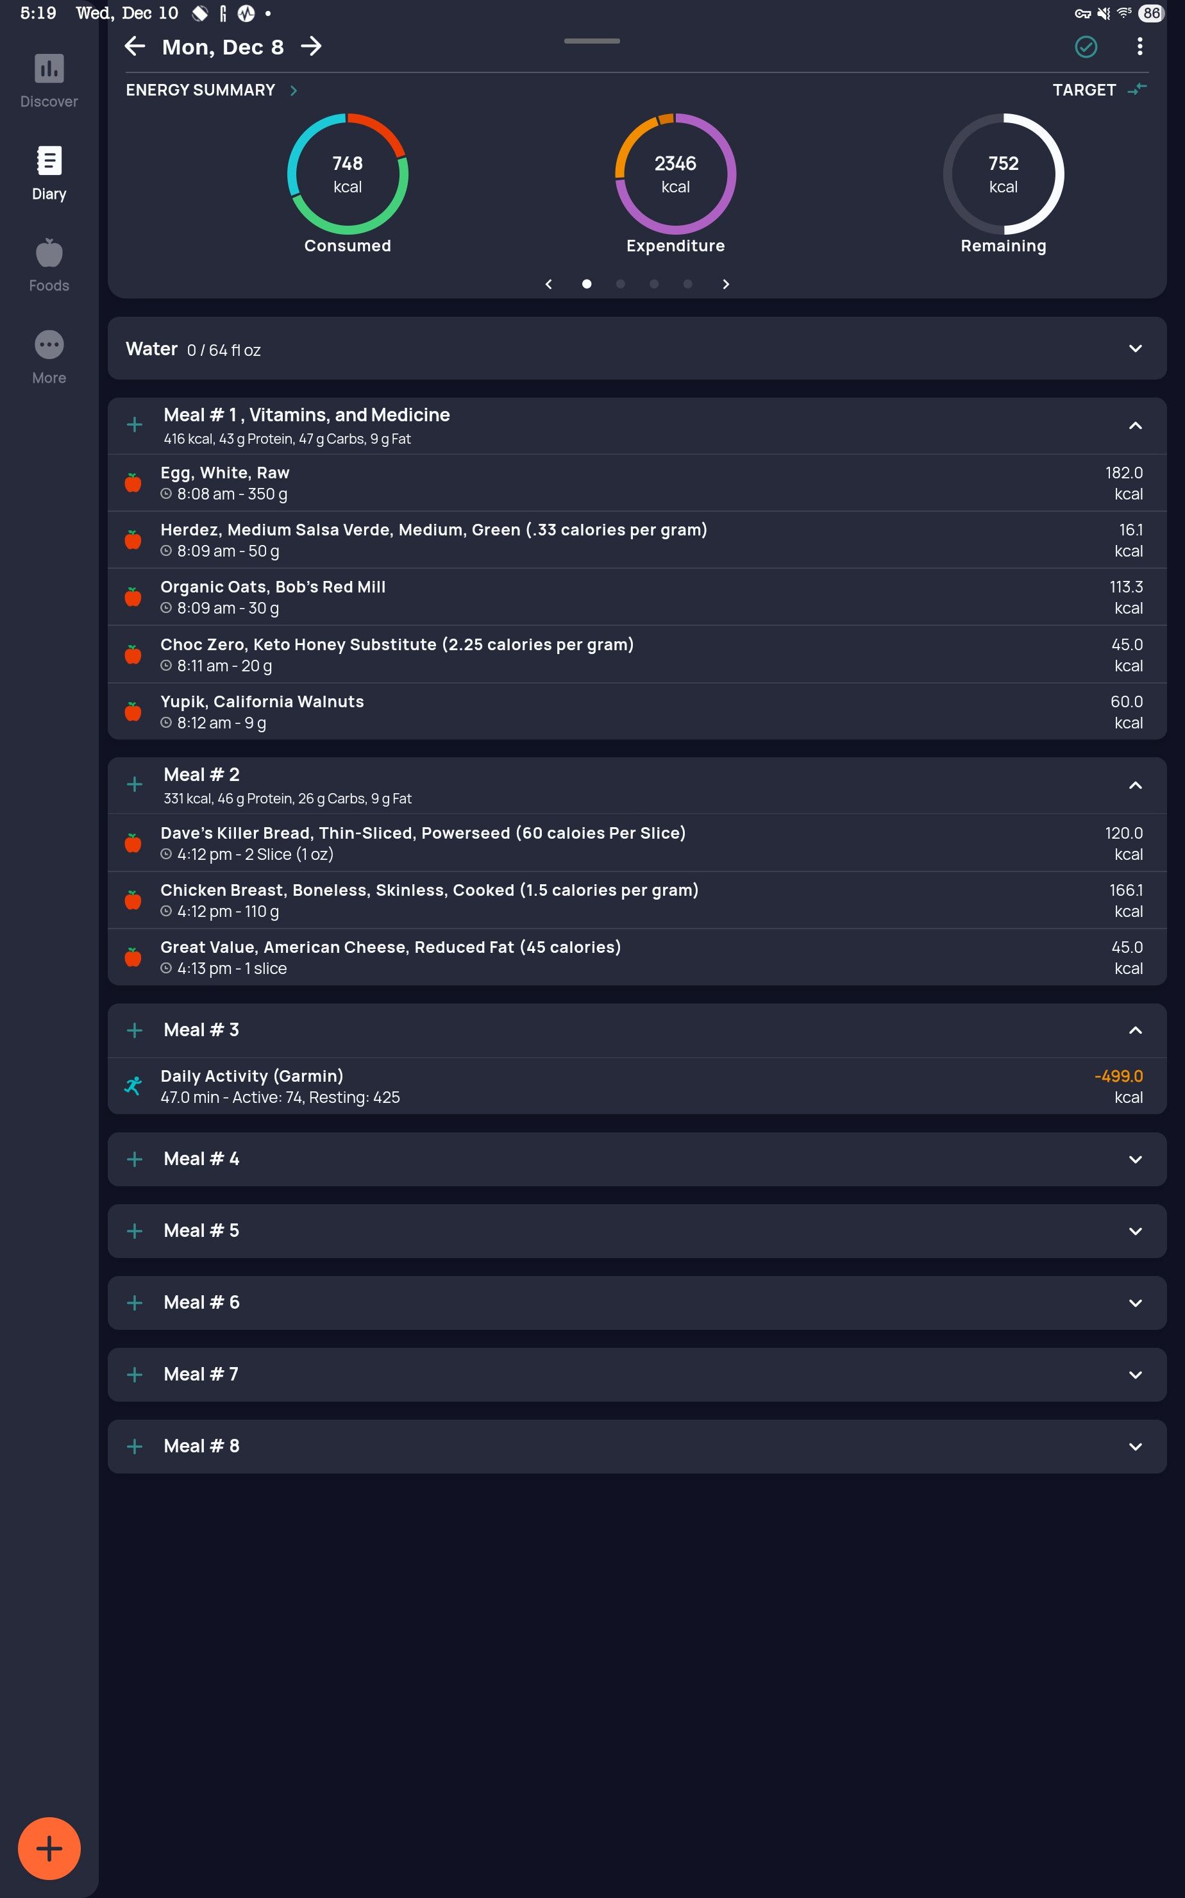Toggle the day completed checkmark
This screenshot has height=1898, width=1185.
tap(1086, 47)
